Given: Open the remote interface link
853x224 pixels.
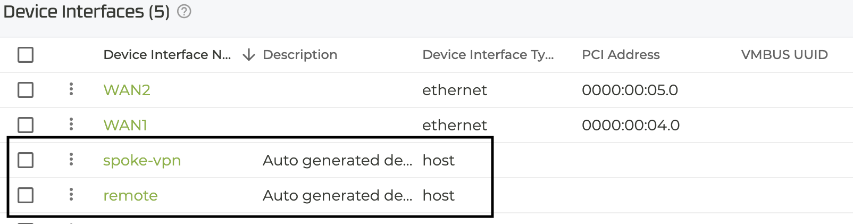Looking at the screenshot, I should pos(130,195).
